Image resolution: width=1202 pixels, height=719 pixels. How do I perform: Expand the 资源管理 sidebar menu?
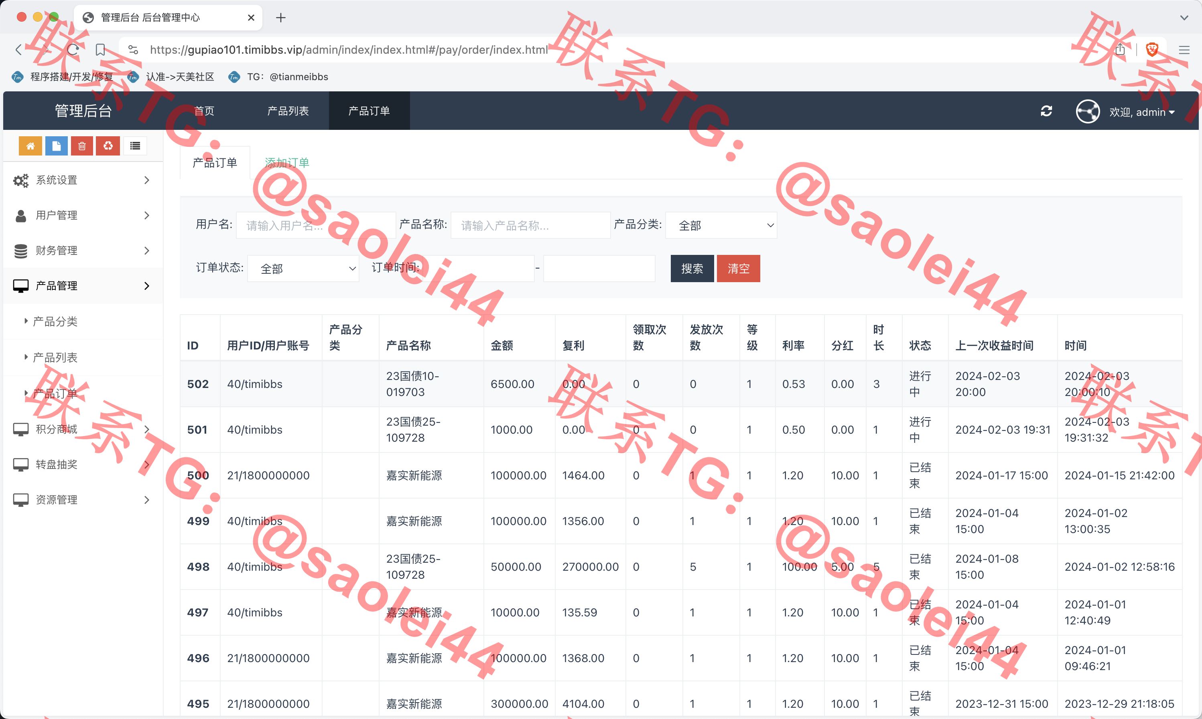(x=83, y=499)
